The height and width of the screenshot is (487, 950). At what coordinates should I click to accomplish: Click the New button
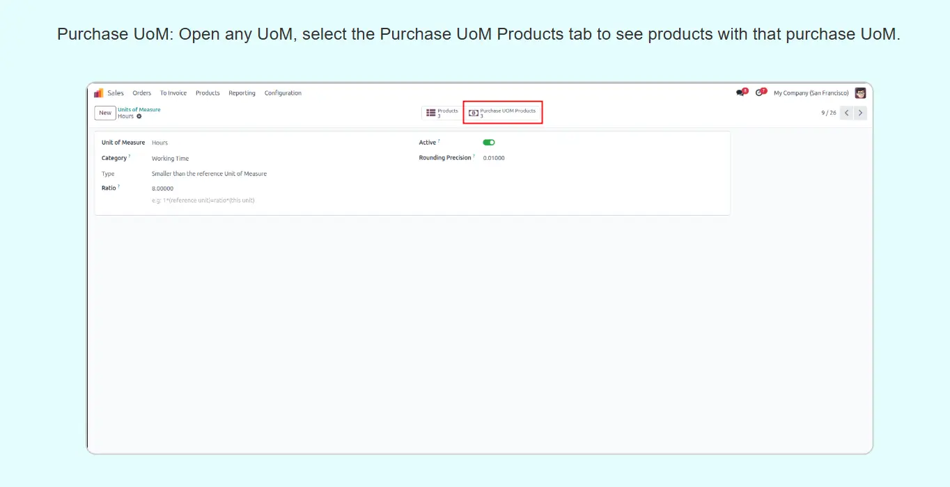[105, 113]
